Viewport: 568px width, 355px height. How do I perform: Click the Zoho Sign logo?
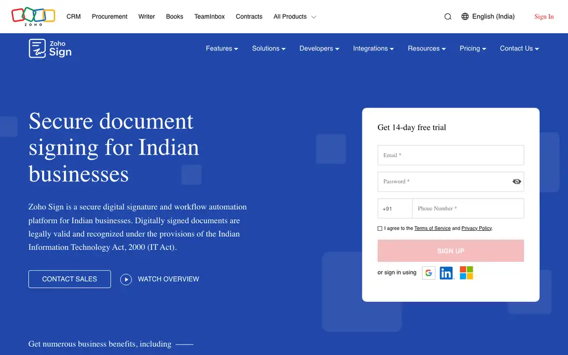pyautogui.click(x=50, y=49)
